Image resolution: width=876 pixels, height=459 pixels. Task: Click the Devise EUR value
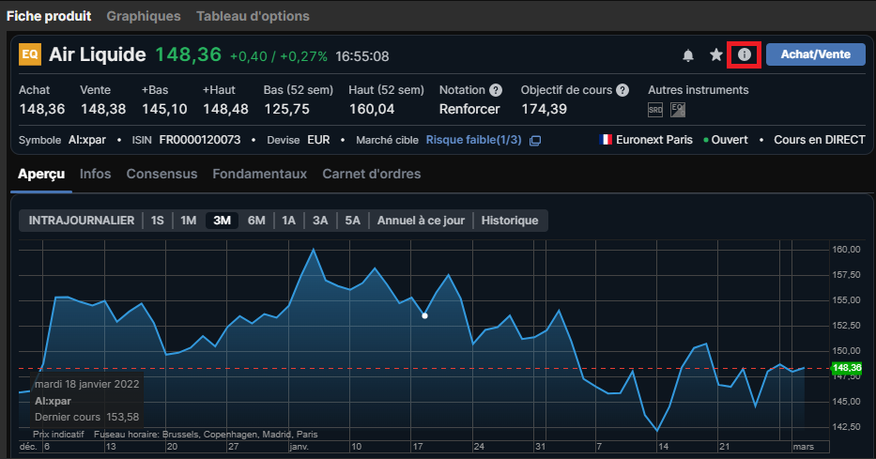click(x=318, y=140)
